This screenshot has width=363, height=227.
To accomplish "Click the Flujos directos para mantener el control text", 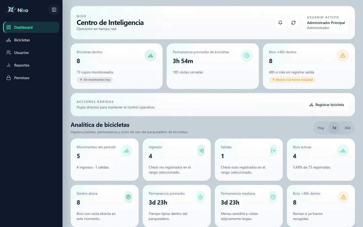I will point(116,107).
